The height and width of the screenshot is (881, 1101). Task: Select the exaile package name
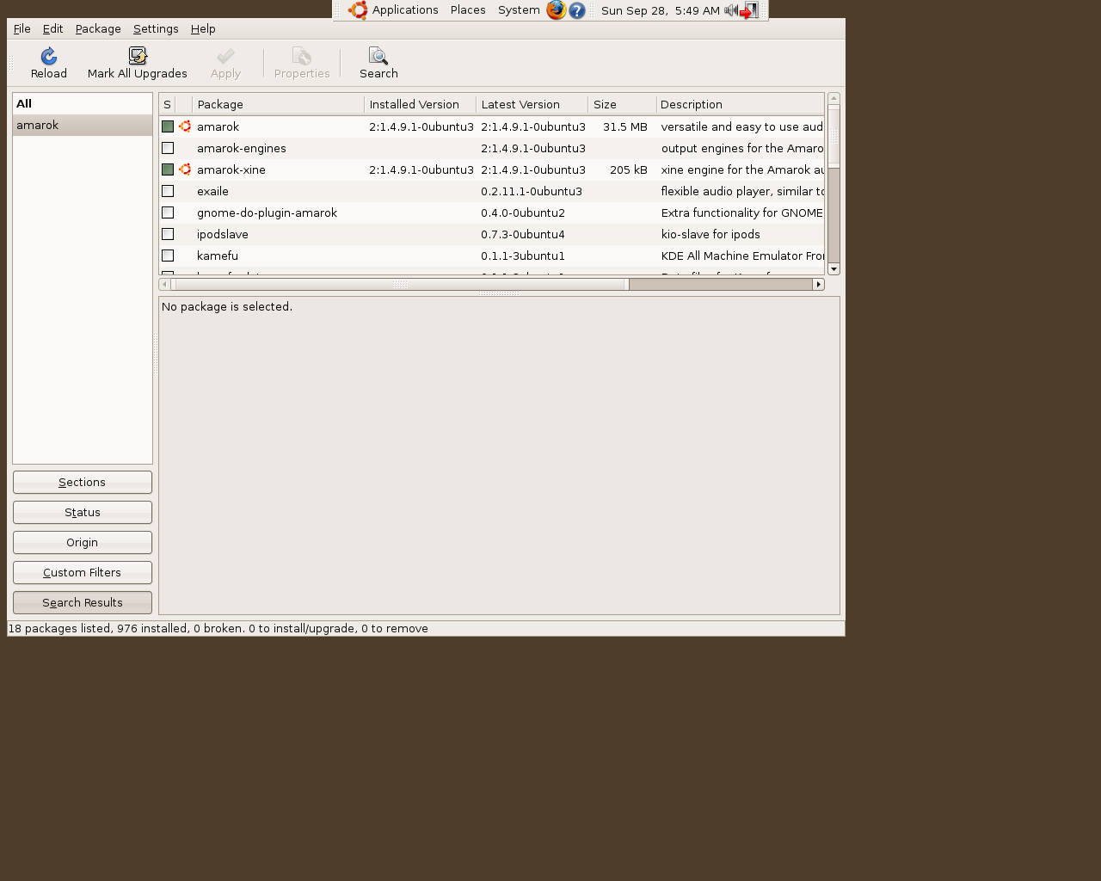click(x=212, y=191)
